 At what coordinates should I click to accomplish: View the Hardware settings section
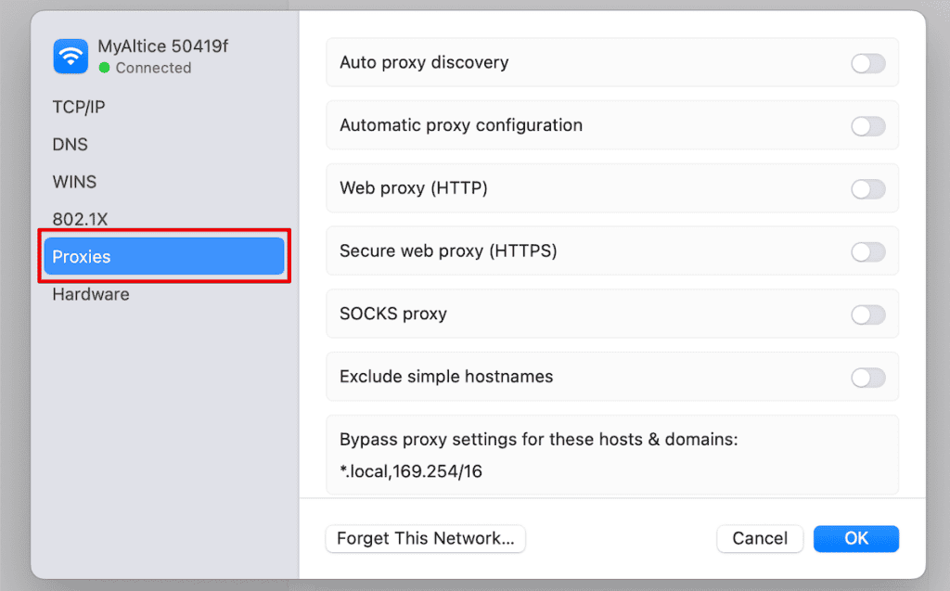(x=90, y=294)
